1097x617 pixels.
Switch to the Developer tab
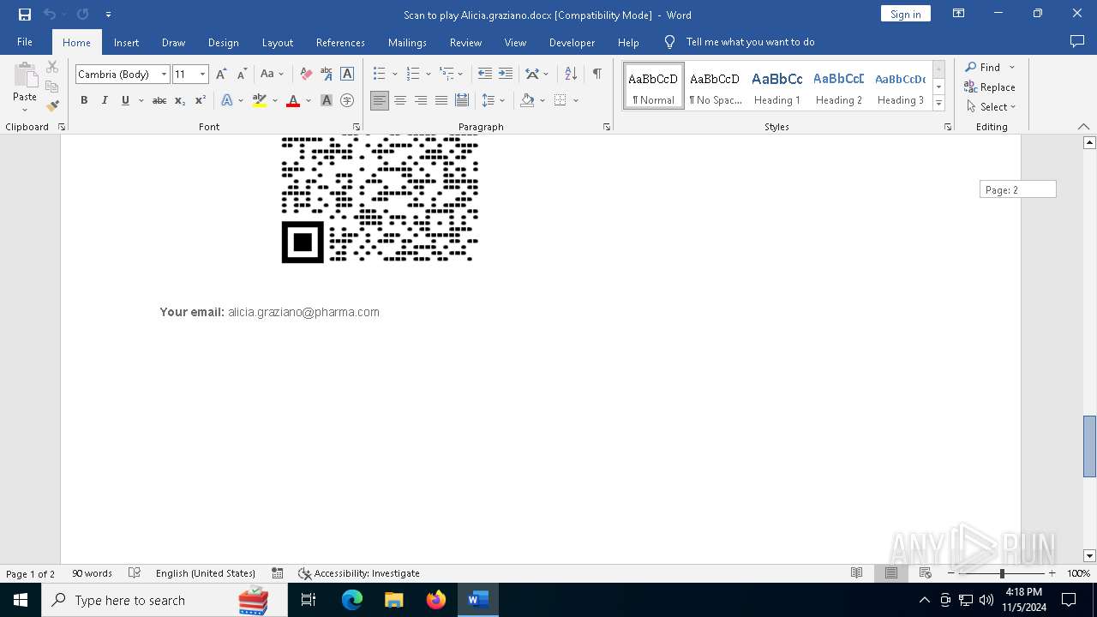click(572, 42)
